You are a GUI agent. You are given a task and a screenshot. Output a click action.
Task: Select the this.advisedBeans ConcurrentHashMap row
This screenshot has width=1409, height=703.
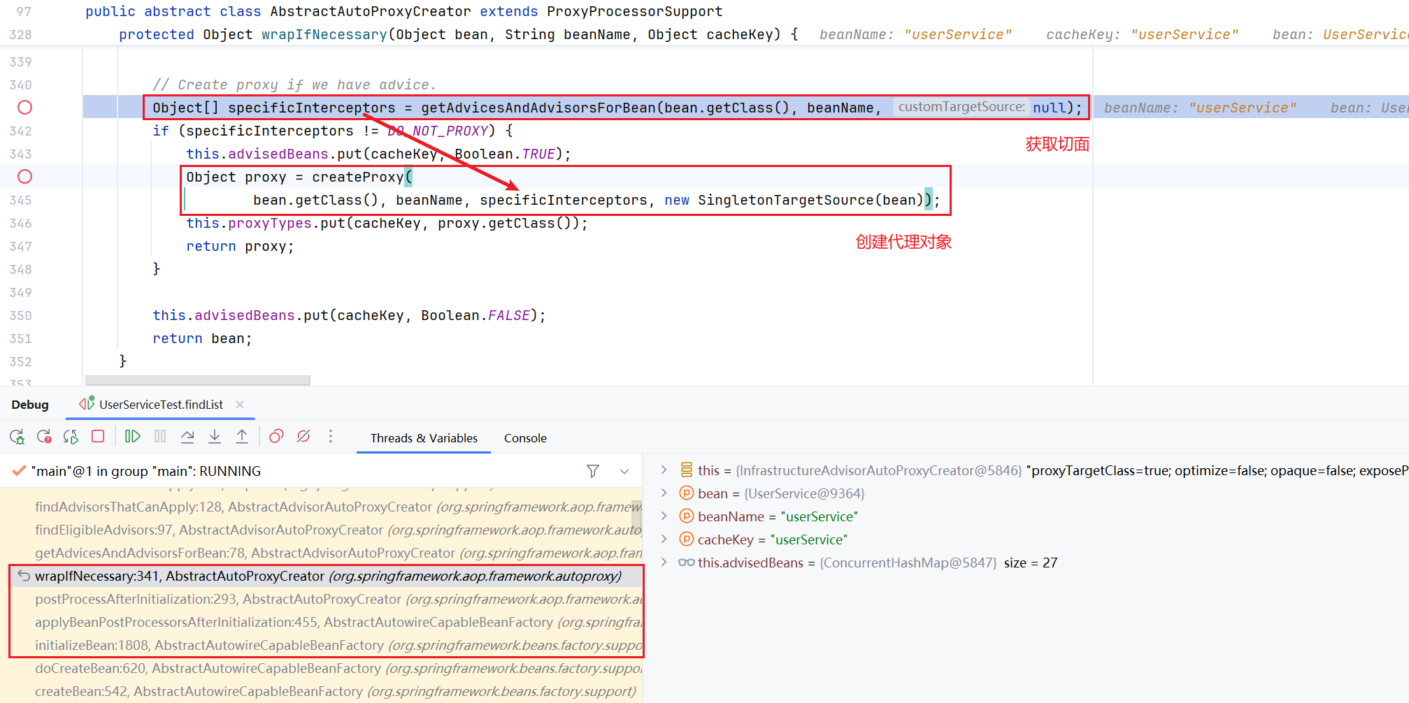pos(1026,563)
